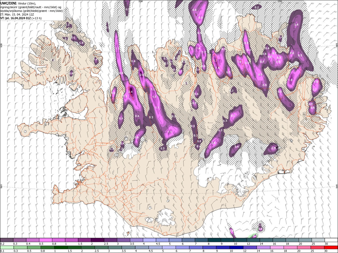Viewport: 338px width, 253px height.
Task: Click the 'VT: þri. 16.04.2024 01Z (+13 h)' line
Action: click(21, 18)
